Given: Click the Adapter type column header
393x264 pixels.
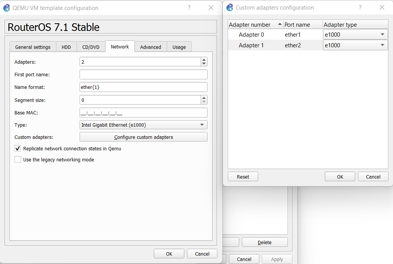Looking at the screenshot, I should pyautogui.click(x=355, y=25).
